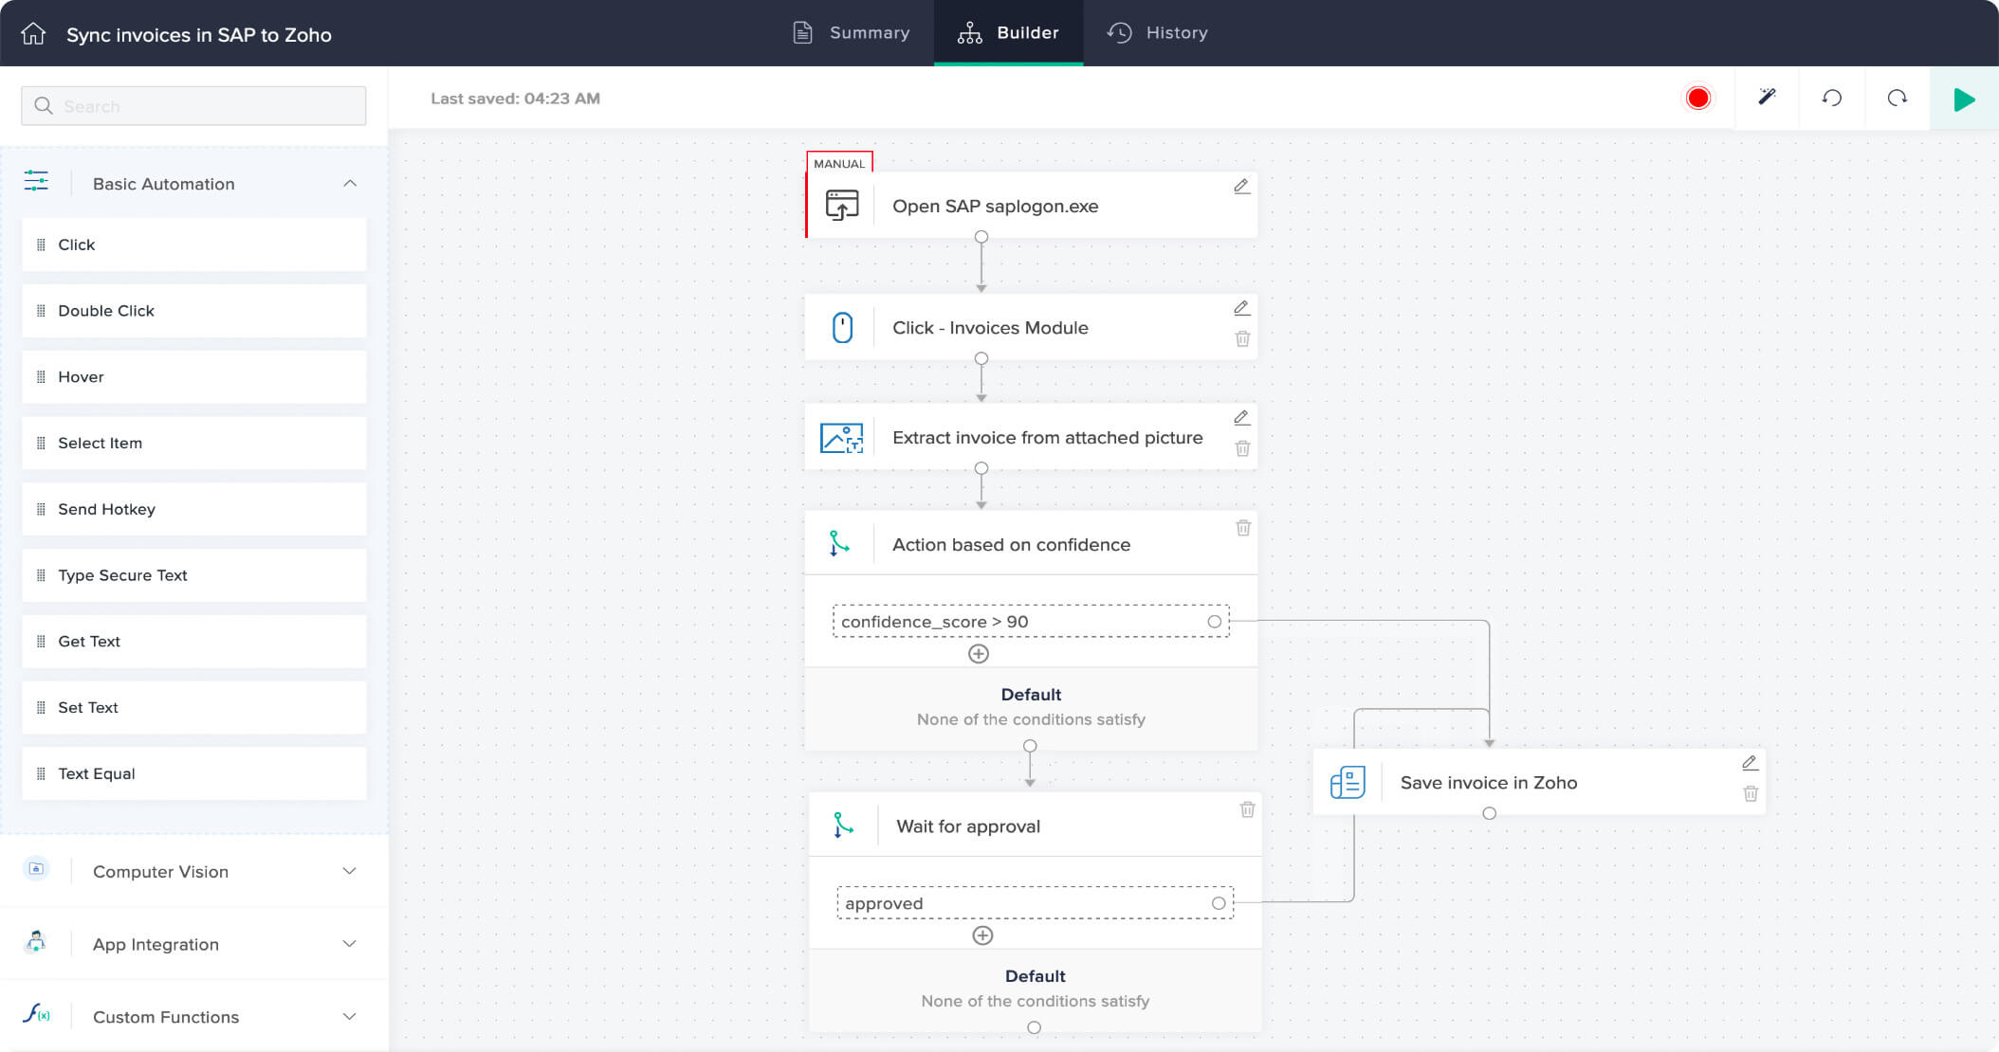Click the magic wand icon
The width and height of the screenshot is (1999, 1052).
pyautogui.click(x=1767, y=98)
